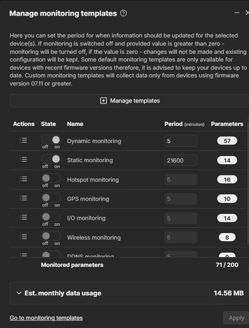Switch on GPS monitoring toggle
This screenshot has width=249, height=328.
coord(51,198)
